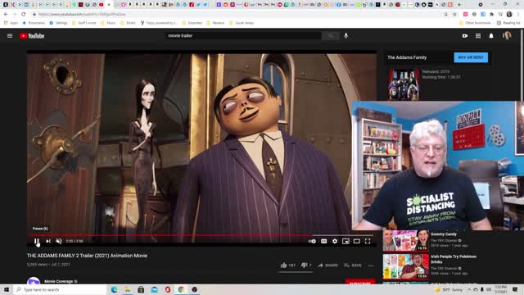This screenshot has width=524, height=295.
Task: Open the Settings bookmark-bar item
Action: pyautogui.click(x=58, y=23)
